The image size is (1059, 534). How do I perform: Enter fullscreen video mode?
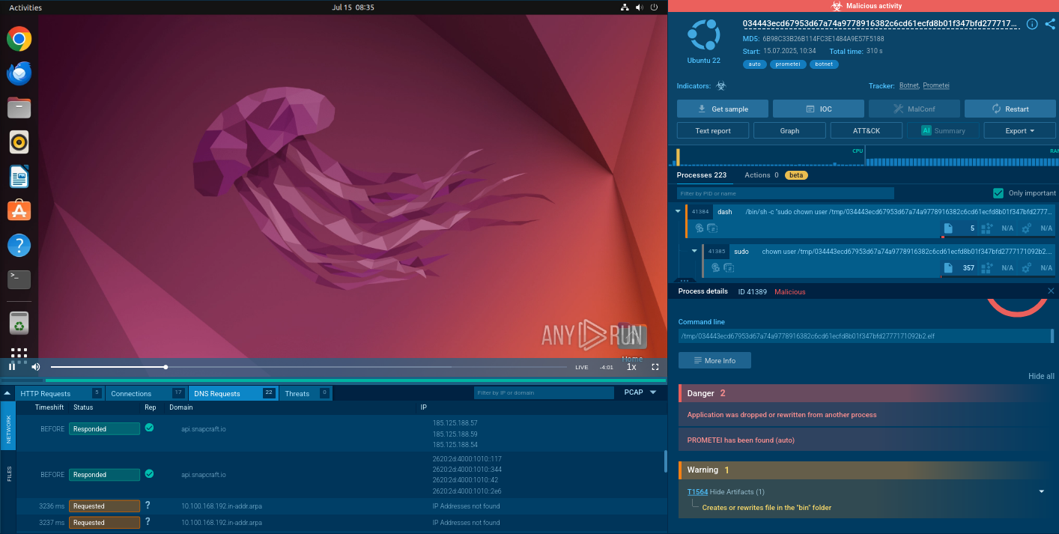[655, 367]
